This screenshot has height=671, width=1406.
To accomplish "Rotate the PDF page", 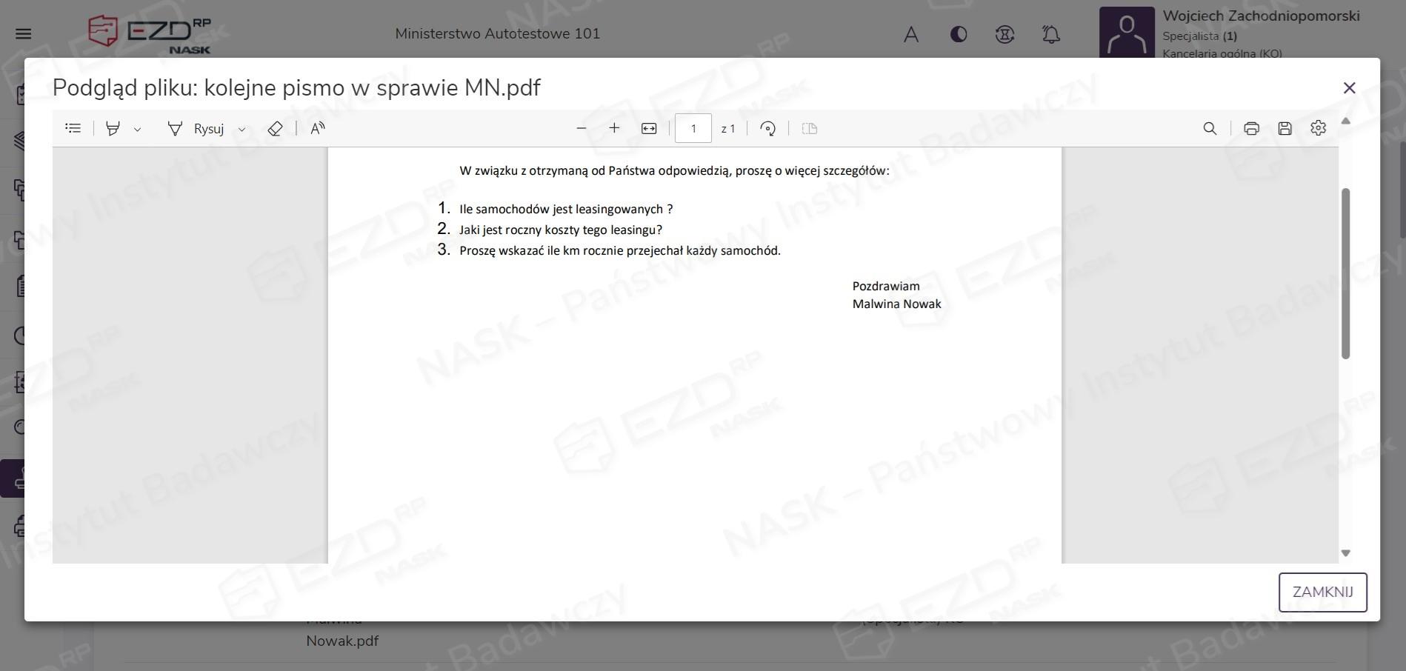I will 768,128.
